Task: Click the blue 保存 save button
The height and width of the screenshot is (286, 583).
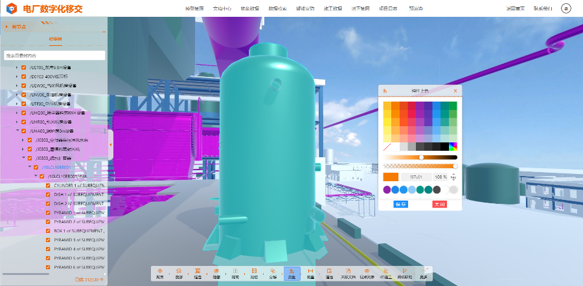Action: pyautogui.click(x=401, y=204)
